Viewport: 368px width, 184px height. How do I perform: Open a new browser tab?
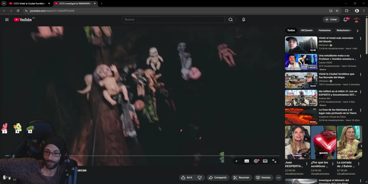(x=101, y=4)
